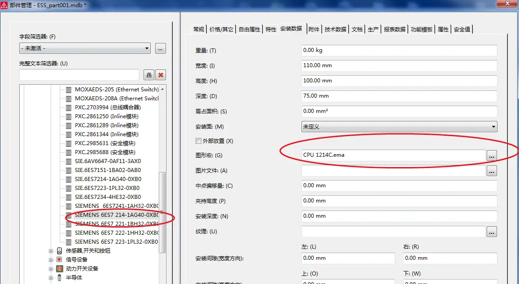Screen dimensions: 519x284
Task: Click the 安装深度 input field
Action: point(399,216)
